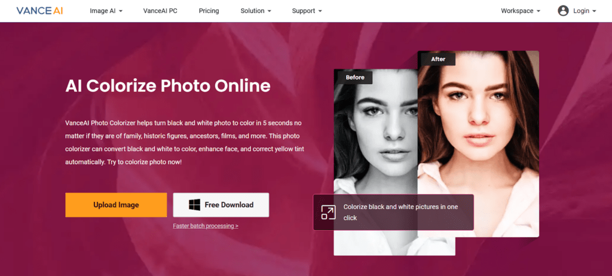Click the Before label
This screenshot has height=276, width=612.
(x=355, y=77)
